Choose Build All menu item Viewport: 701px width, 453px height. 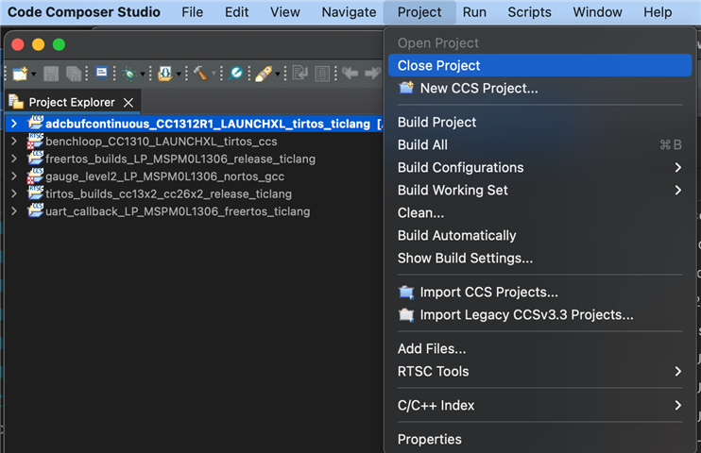tap(540, 144)
